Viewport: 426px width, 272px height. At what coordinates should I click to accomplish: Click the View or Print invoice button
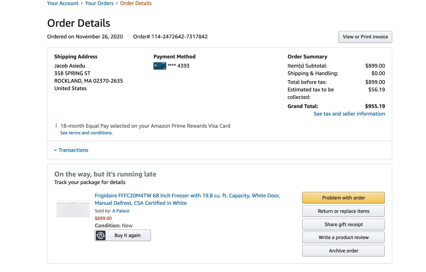point(365,37)
